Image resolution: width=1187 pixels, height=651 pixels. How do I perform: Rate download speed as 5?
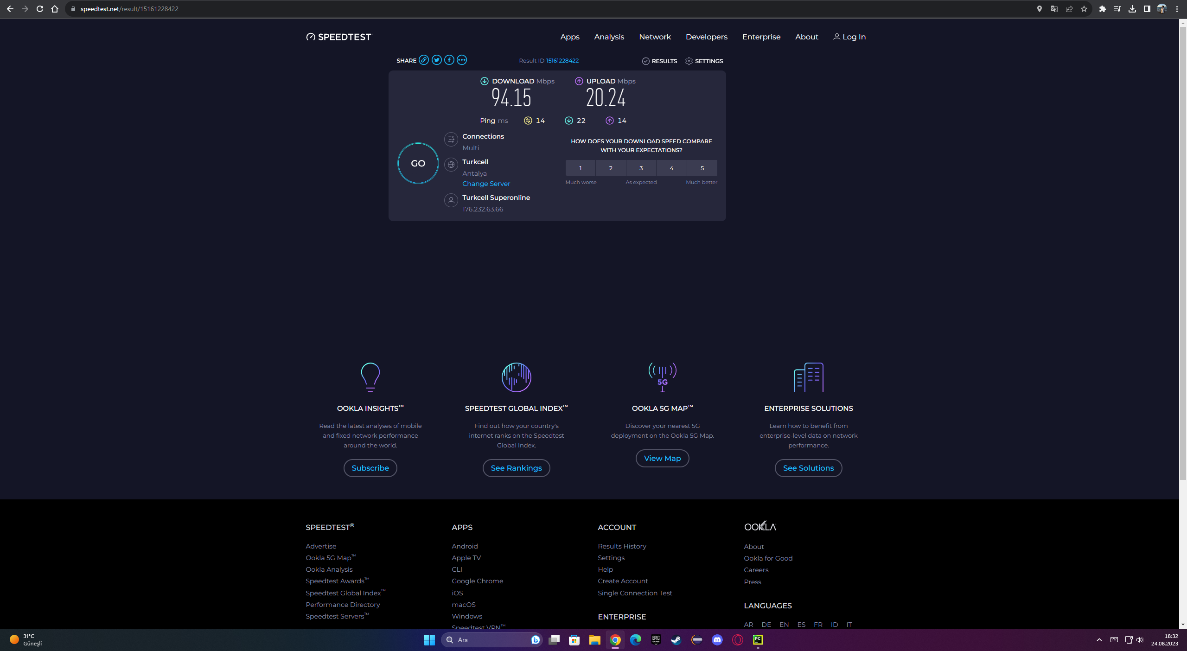point(702,168)
